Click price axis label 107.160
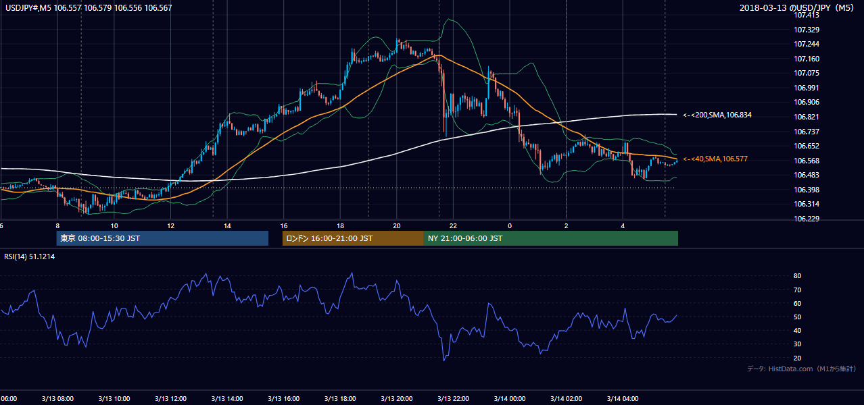Viewport: 864px width, 405px height. click(x=806, y=59)
